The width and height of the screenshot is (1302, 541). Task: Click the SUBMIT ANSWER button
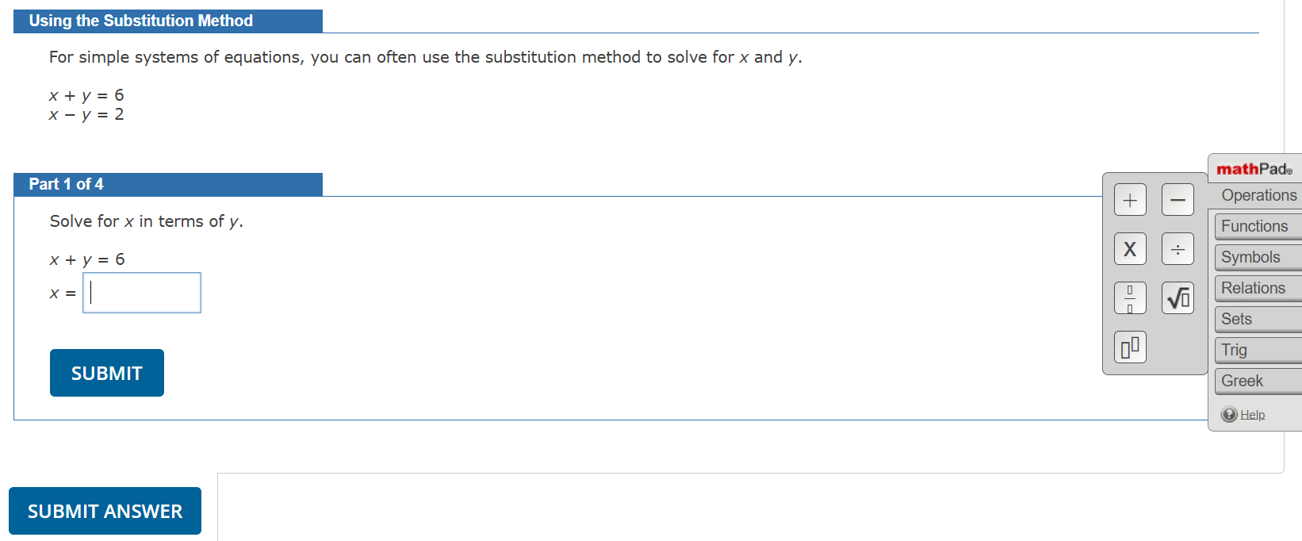[x=105, y=511]
